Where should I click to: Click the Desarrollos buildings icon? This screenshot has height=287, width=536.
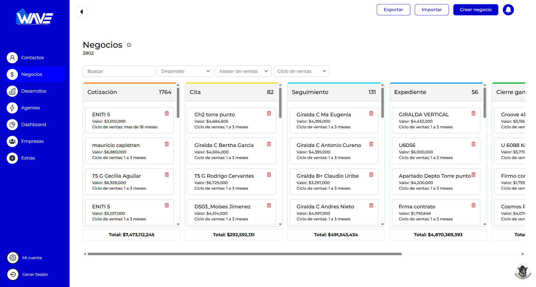tap(12, 91)
